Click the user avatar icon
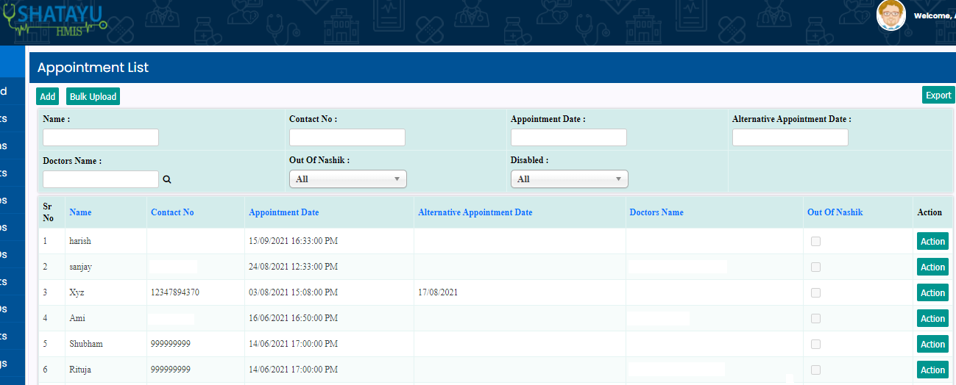Image resolution: width=956 pixels, height=385 pixels. tap(890, 15)
